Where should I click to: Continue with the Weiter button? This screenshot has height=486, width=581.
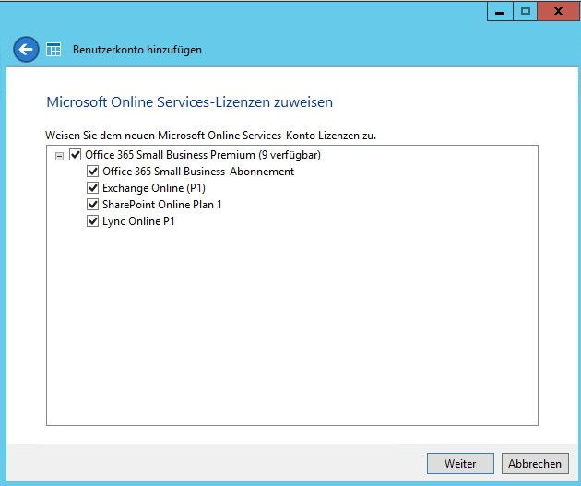point(460,463)
